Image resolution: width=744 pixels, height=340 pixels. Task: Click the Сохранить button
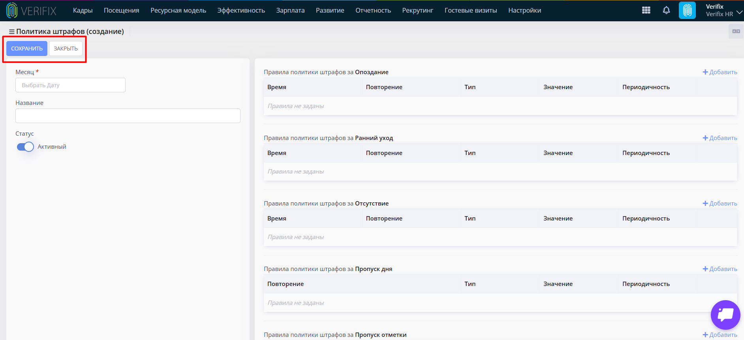[27, 49]
